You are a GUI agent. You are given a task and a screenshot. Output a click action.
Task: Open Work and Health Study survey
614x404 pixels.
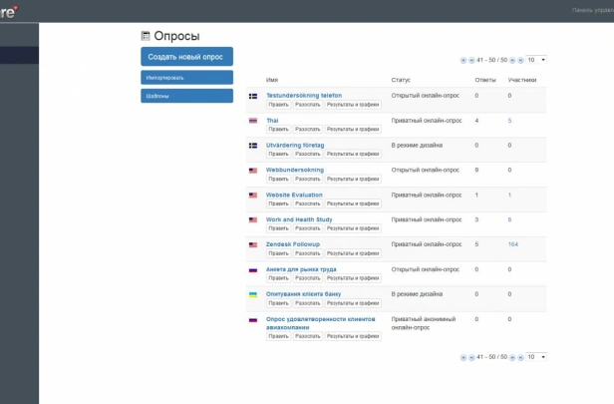point(299,219)
